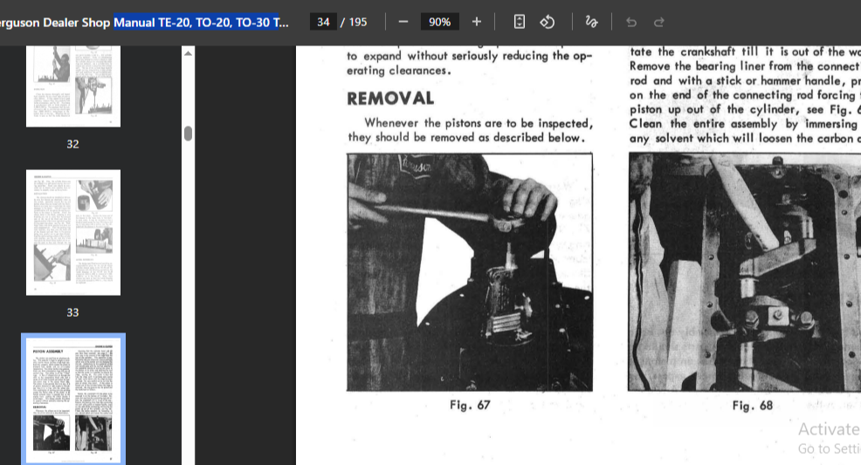Rotate the document with the rotate icon
This screenshot has height=465, width=861.
548,22
